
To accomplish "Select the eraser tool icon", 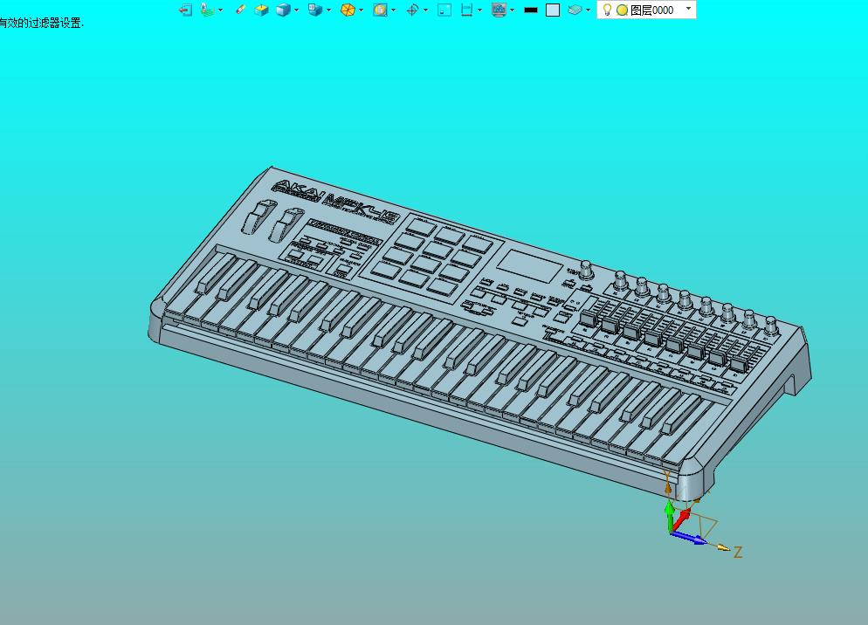I will pyautogui.click(x=239, y=10).
